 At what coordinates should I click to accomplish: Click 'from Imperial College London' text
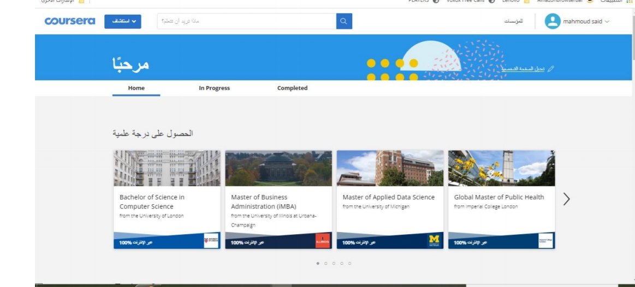pos(485,206)
